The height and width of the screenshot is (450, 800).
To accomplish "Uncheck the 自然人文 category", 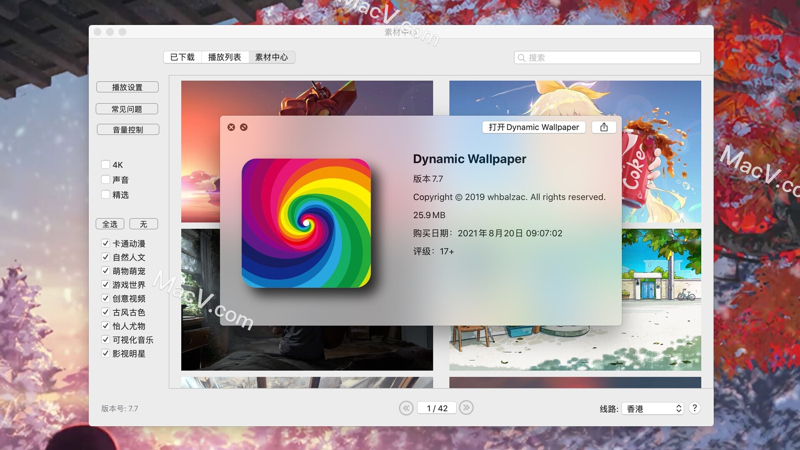I will (x=105, y=257).
